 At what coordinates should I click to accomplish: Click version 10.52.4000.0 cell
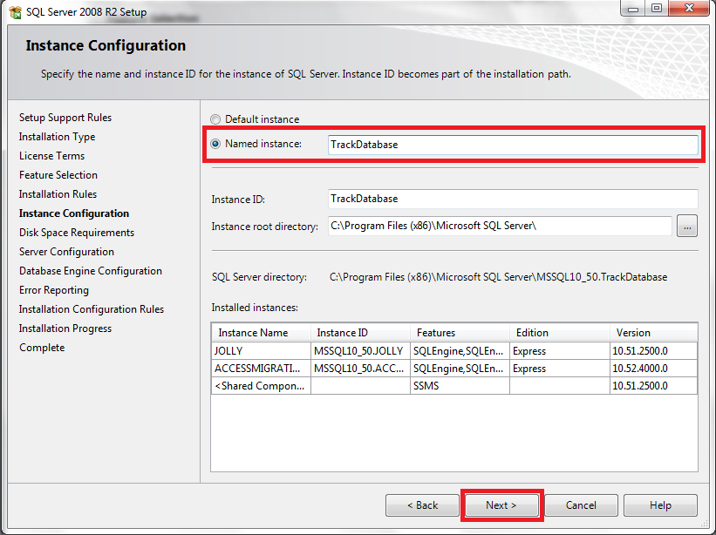[653, 368]
